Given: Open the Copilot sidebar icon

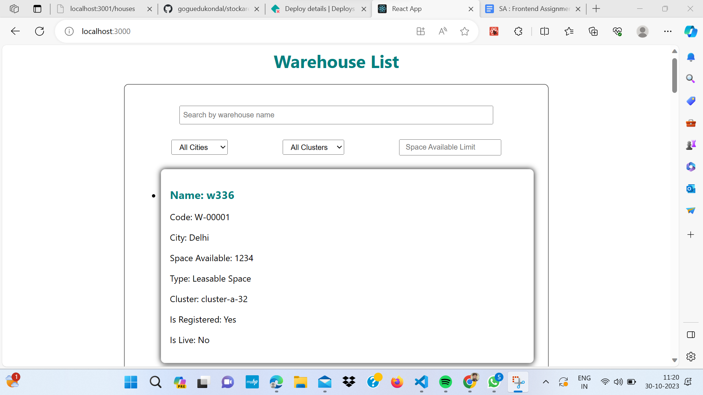Looking at the screenshot, I should tap(691, 31).
